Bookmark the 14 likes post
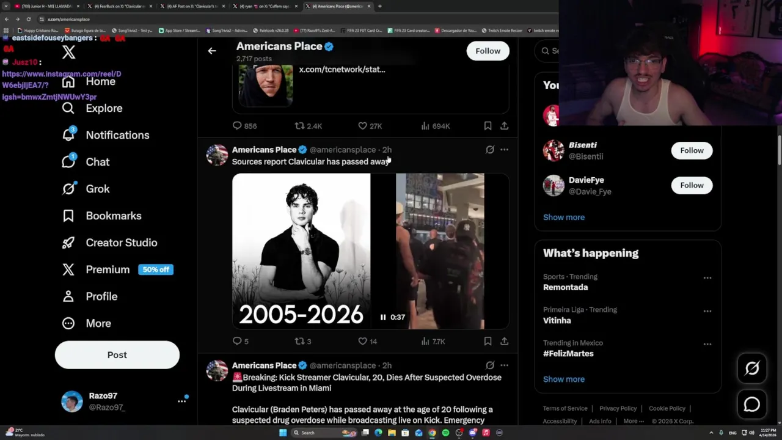Viewport: 782px width, 440px height. pyautogui.click(x=488, y=342)
